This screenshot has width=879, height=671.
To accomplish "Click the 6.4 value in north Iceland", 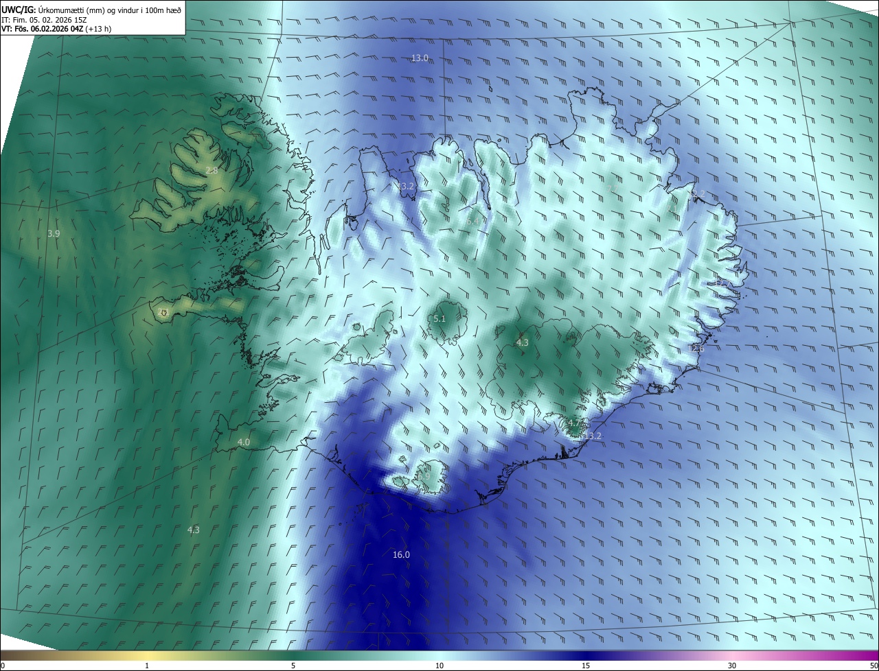I will (472, 222).
